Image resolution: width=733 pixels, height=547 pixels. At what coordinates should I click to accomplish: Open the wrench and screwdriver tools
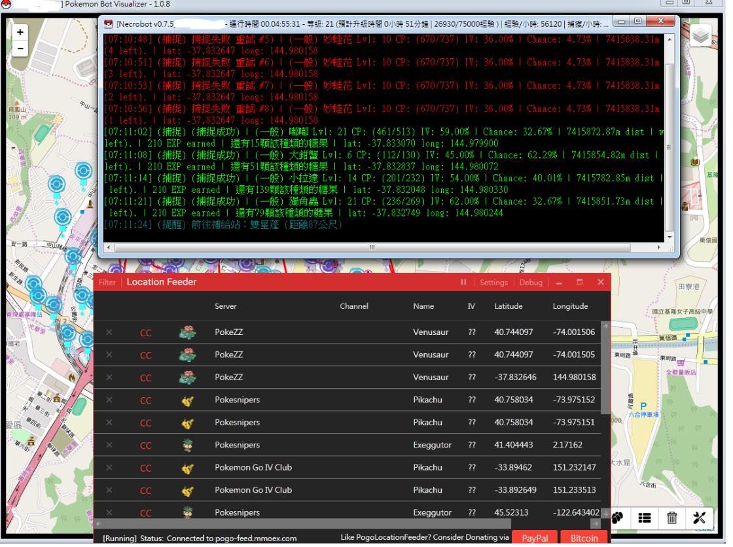(699, 518)
